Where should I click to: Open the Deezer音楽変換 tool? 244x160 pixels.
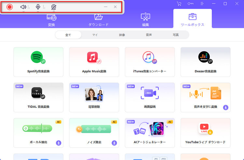pos(206,62)
